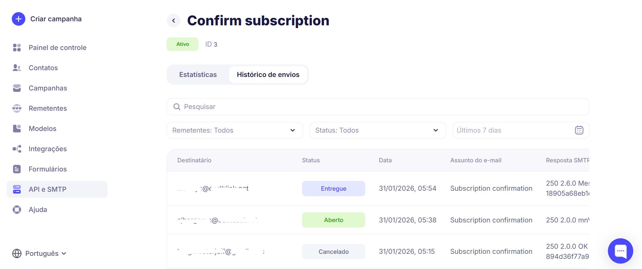Click the Campanhas envelope icon
Viewport: 642px width, 269px height.
[17, 88]
